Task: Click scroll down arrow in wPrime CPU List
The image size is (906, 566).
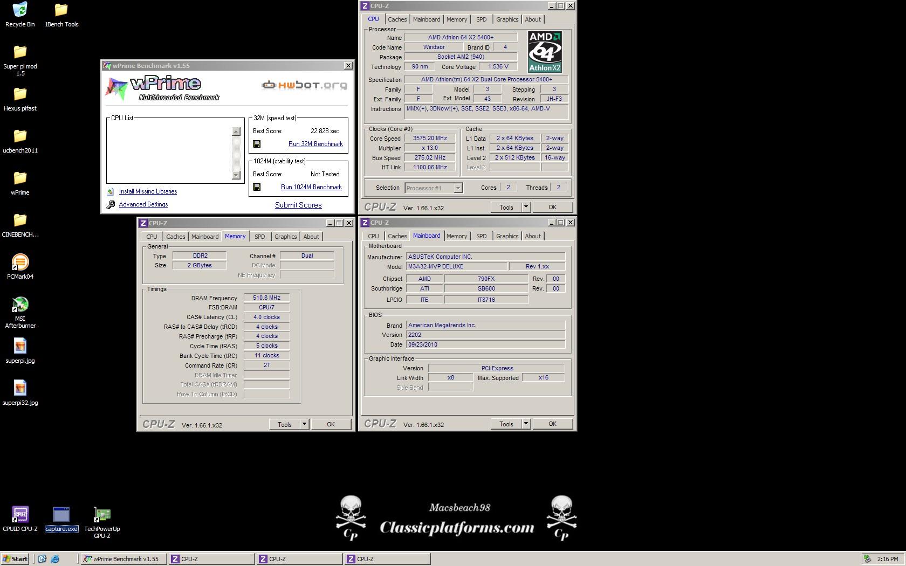Action: pyautogui.click(x=236, y=175)
